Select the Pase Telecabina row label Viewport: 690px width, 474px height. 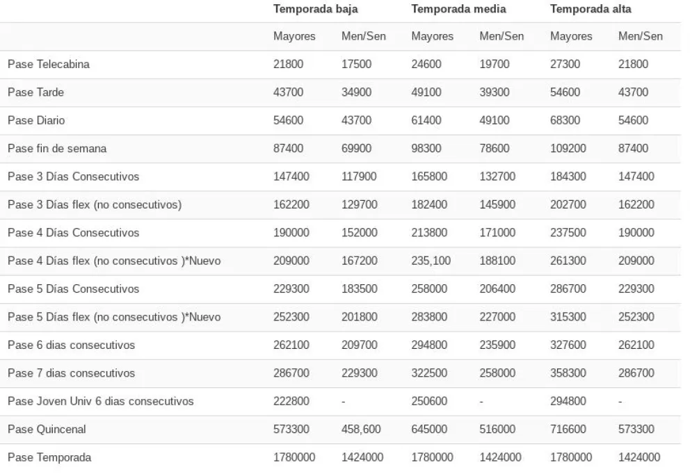tap(49, 65)
